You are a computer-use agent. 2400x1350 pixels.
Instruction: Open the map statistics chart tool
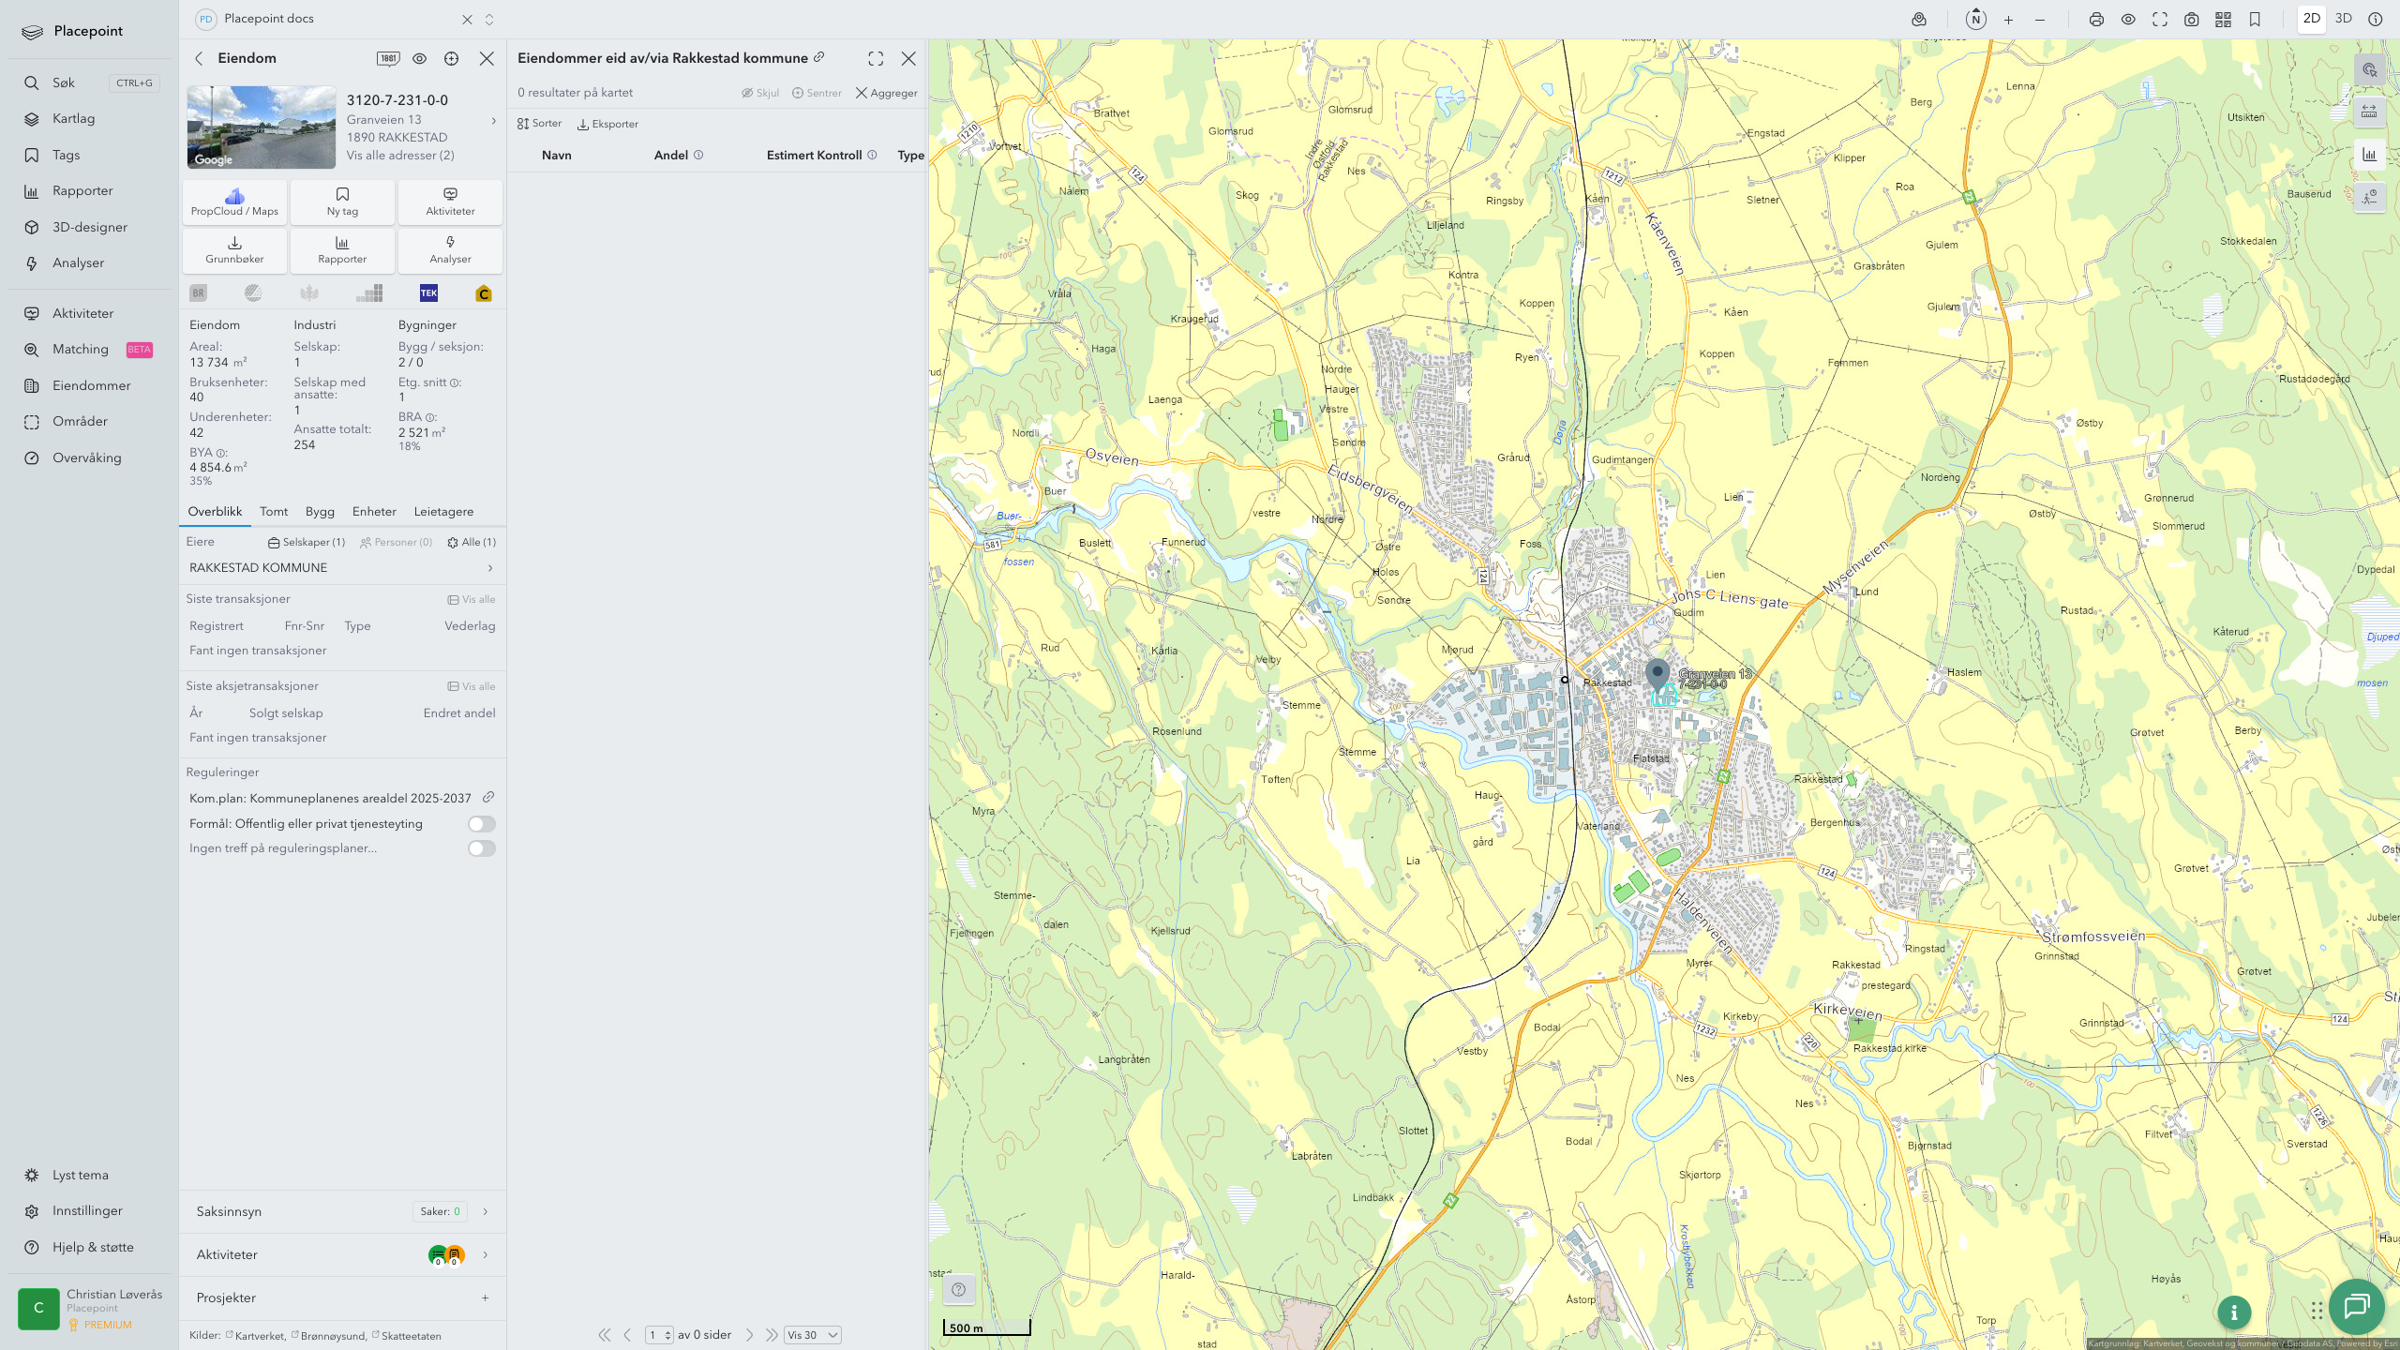point(2370,155)
